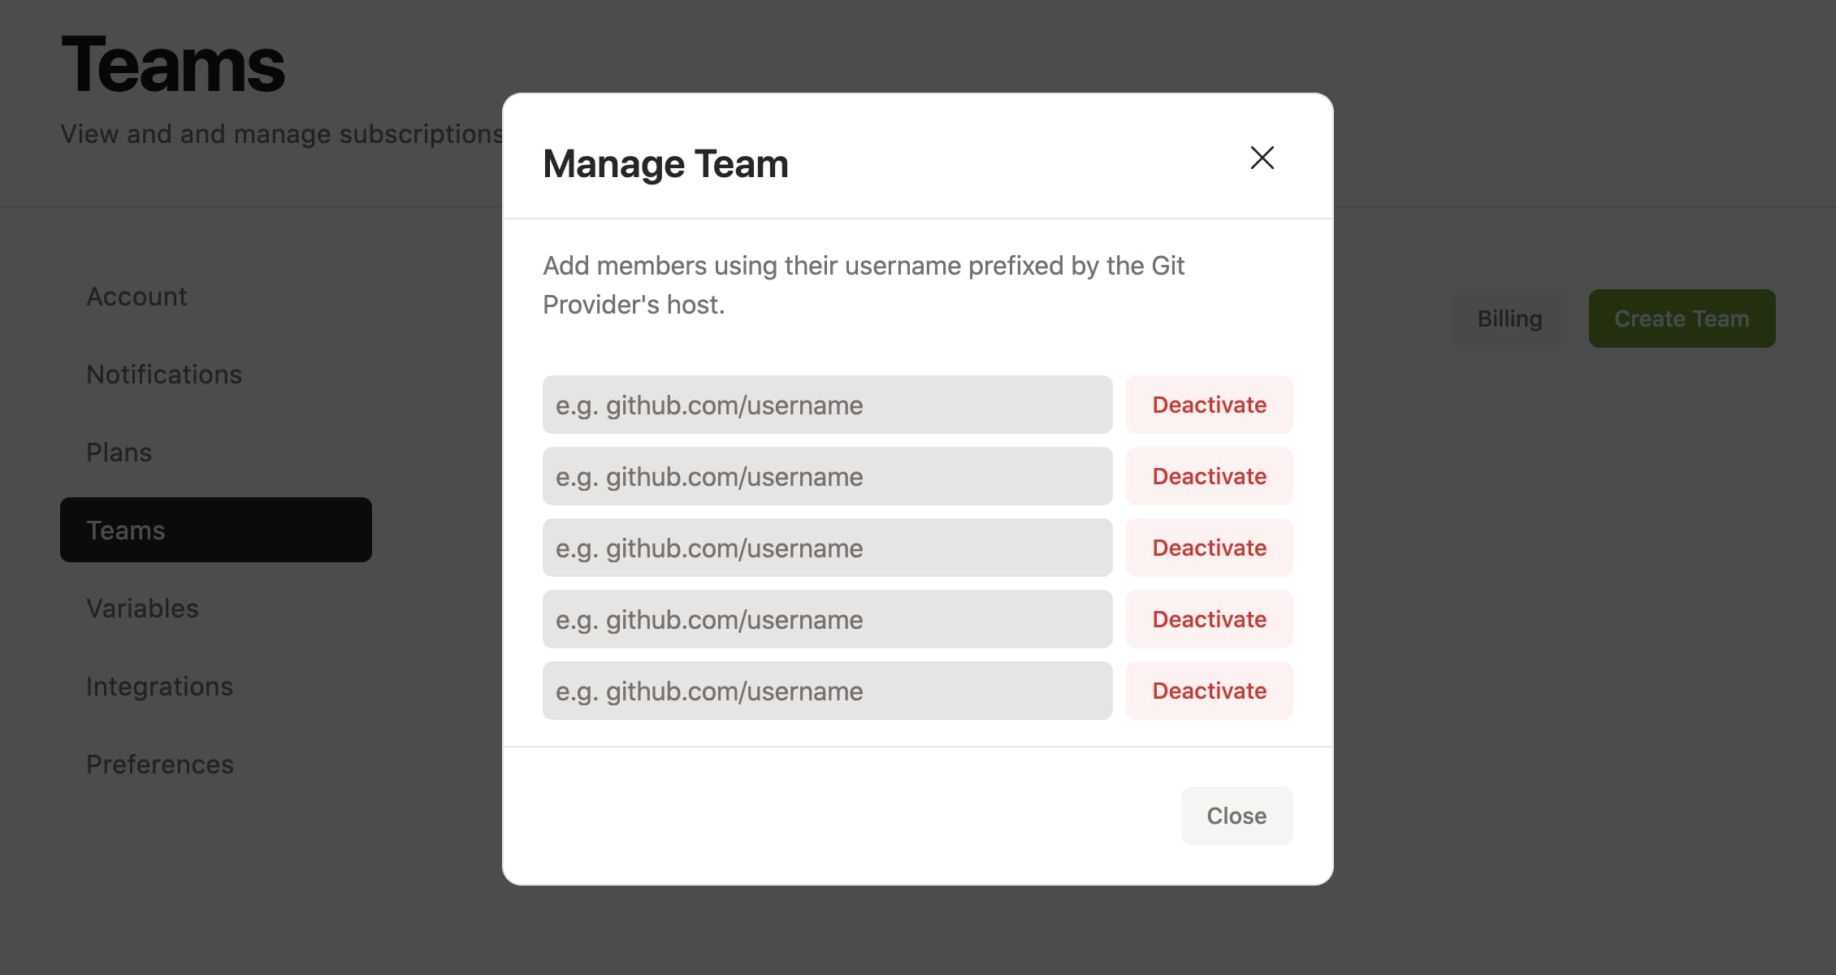Viewport: 1836px width, 975px height.
Task: Click the fifth member username input field
Action: [x=827, y=691]
